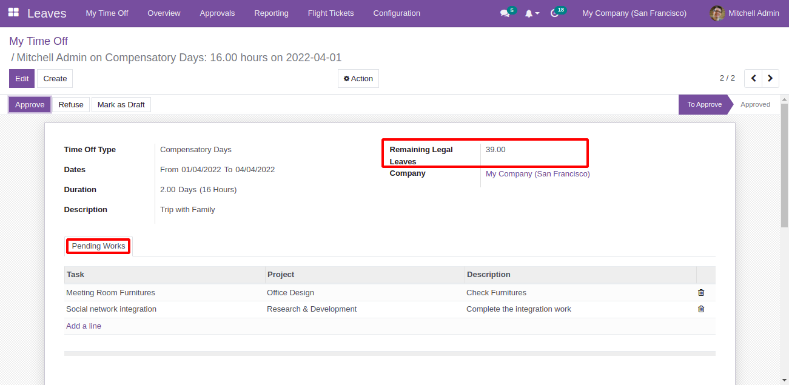Go to the next record arrow

770,78
